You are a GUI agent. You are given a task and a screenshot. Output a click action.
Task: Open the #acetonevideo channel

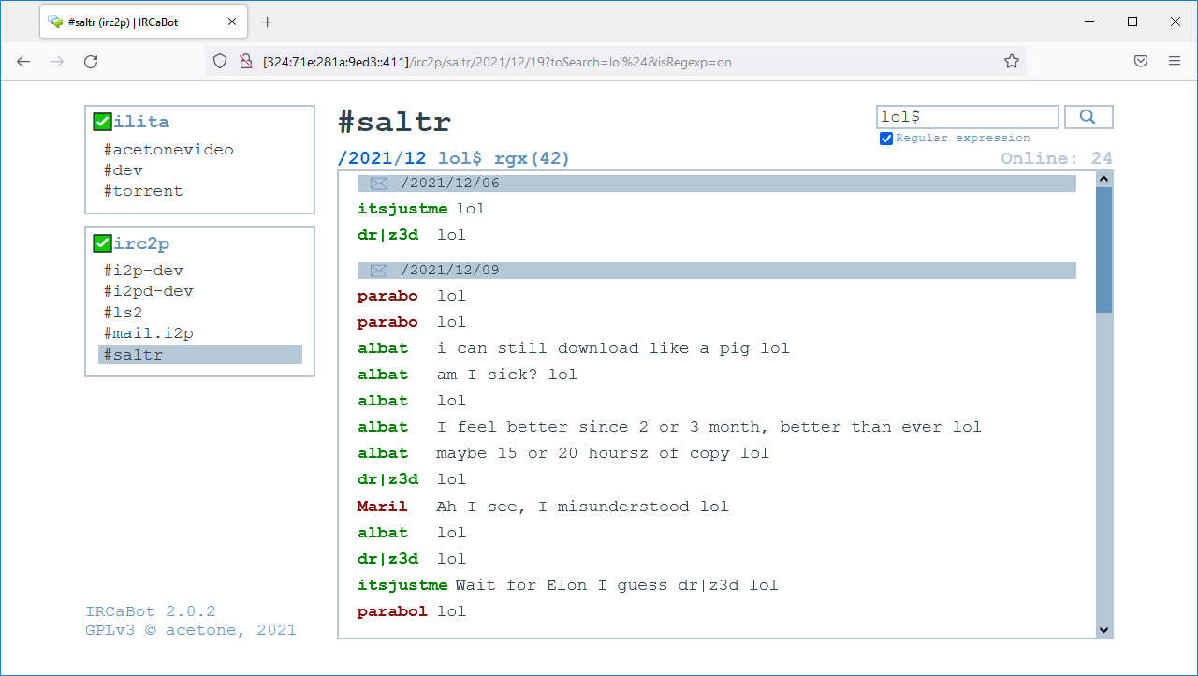click(x=168, y=150)
